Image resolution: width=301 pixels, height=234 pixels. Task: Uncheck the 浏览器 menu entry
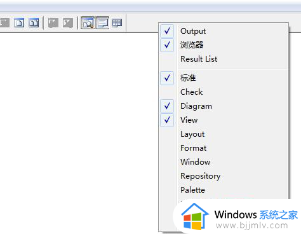click(224, 45)
